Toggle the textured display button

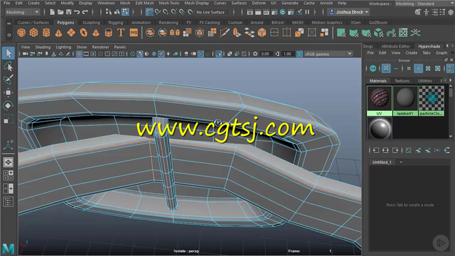tap(161, 53)
